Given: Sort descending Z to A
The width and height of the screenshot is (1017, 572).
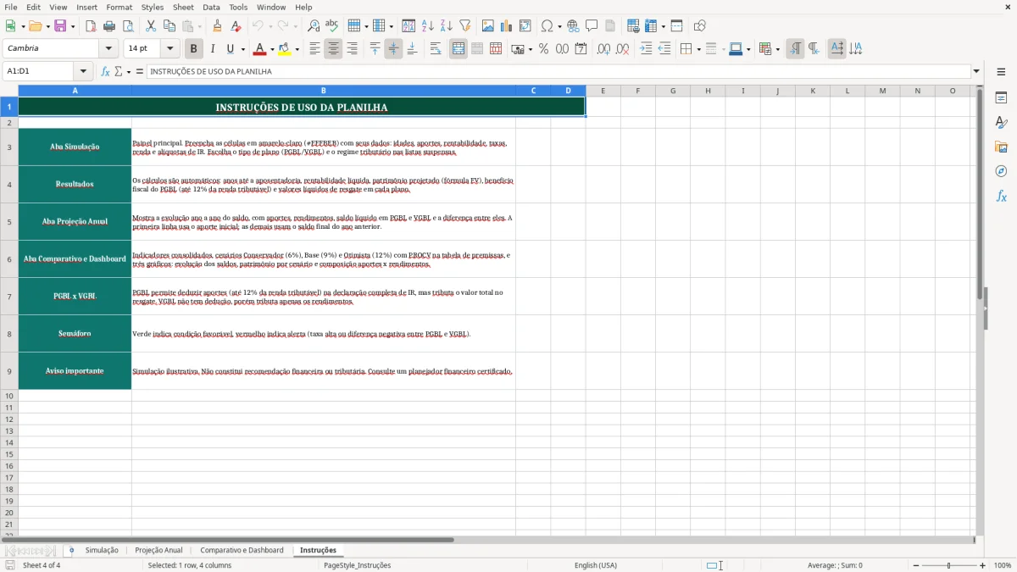Looking at the screenshot, I should [446, 26].
